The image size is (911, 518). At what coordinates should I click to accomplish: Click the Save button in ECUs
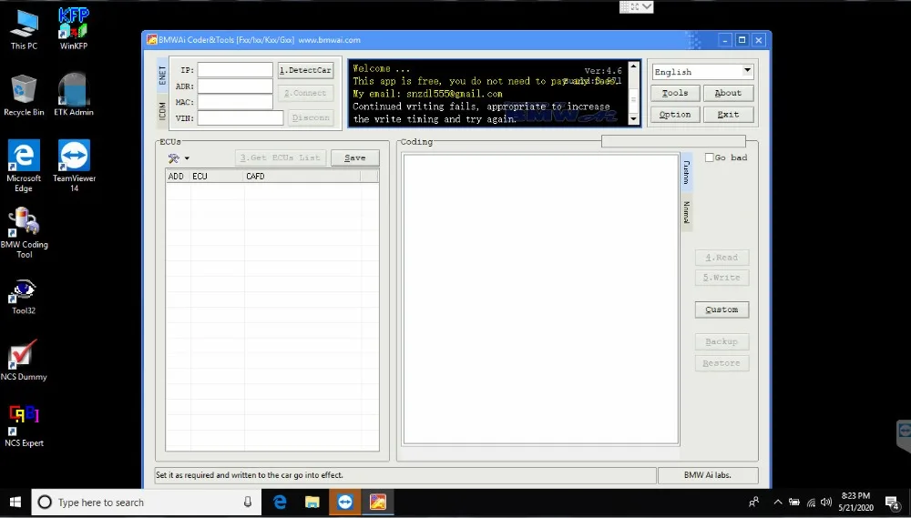[x=355, y=158]
